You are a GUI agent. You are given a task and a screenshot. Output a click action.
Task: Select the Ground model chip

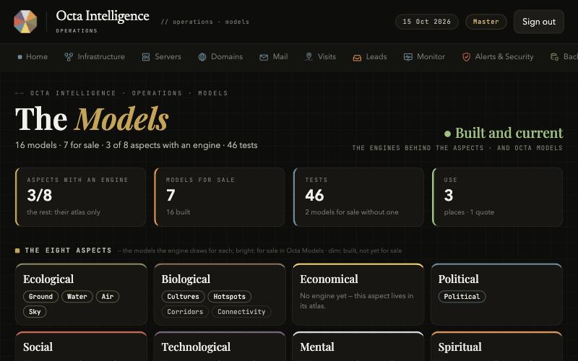pyautogui.click(x=40, y=297)
